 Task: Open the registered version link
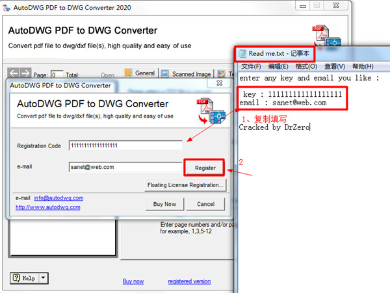click(x=189, y=281)
